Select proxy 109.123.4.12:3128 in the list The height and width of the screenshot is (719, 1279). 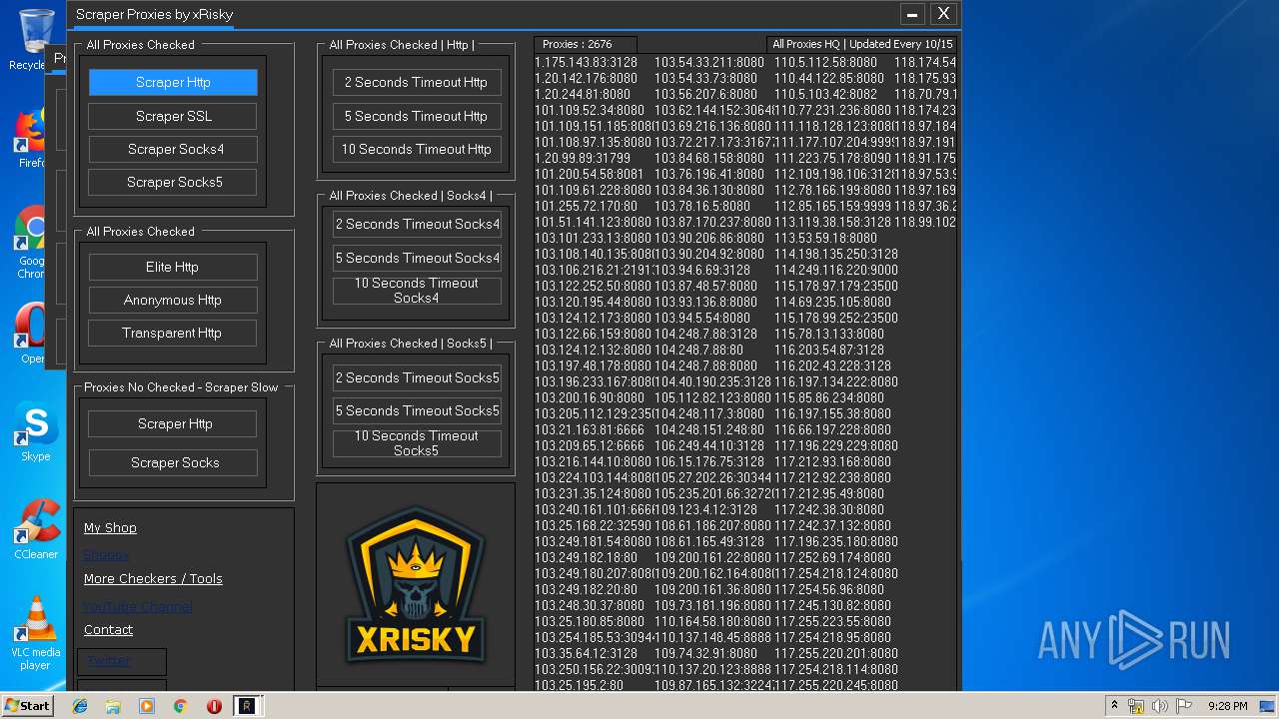(708, 509)
